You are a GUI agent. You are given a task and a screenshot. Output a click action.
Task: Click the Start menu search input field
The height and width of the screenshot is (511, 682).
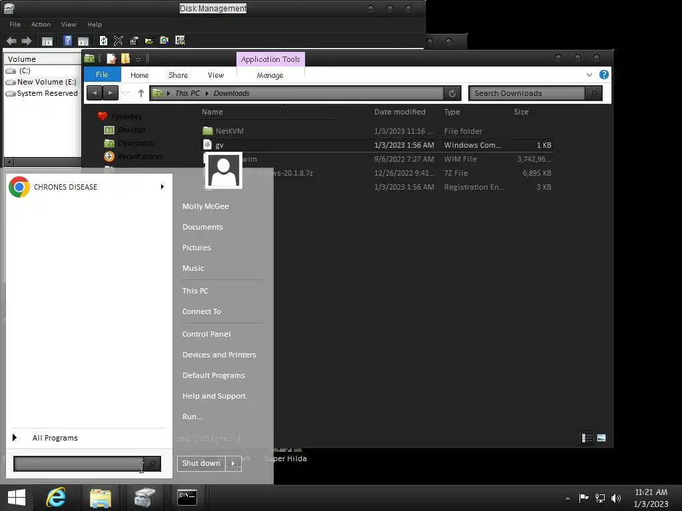click(79, 464)
